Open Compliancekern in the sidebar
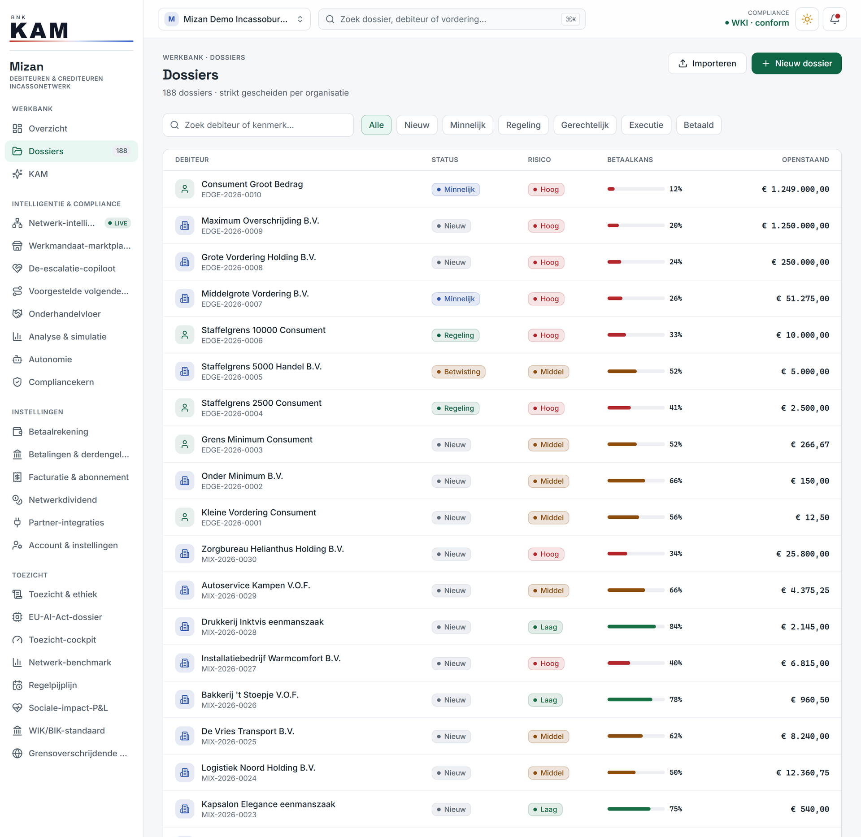 point(71,382)
